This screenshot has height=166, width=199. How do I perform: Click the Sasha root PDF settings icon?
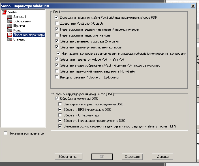click(4, 12)
